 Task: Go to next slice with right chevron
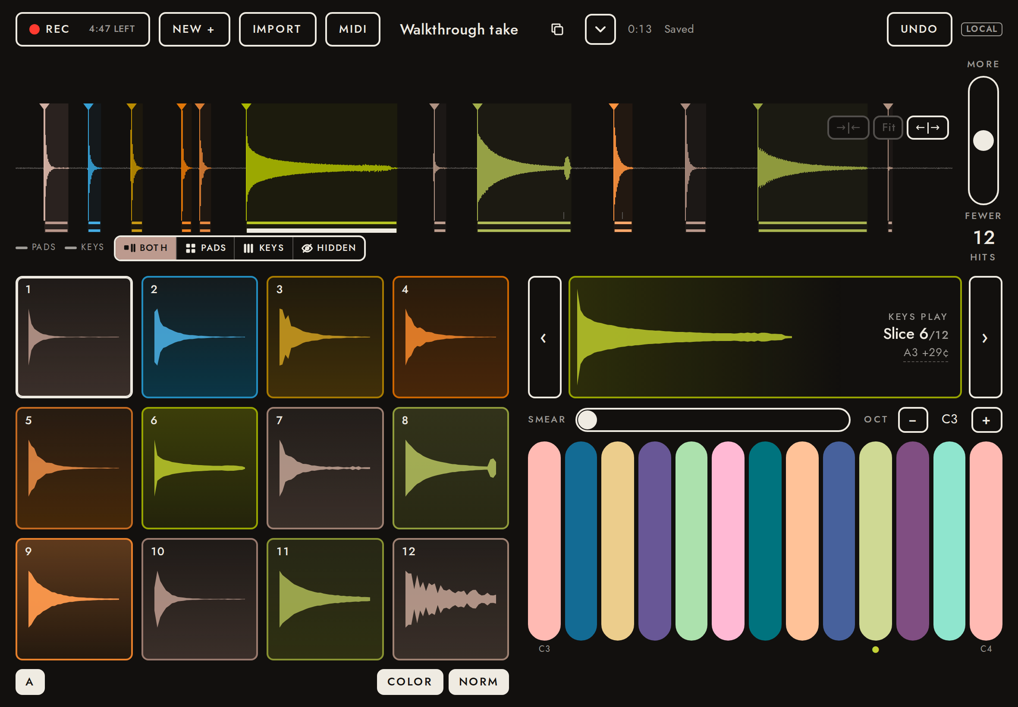pyautogui.click(x=985, y=337)
